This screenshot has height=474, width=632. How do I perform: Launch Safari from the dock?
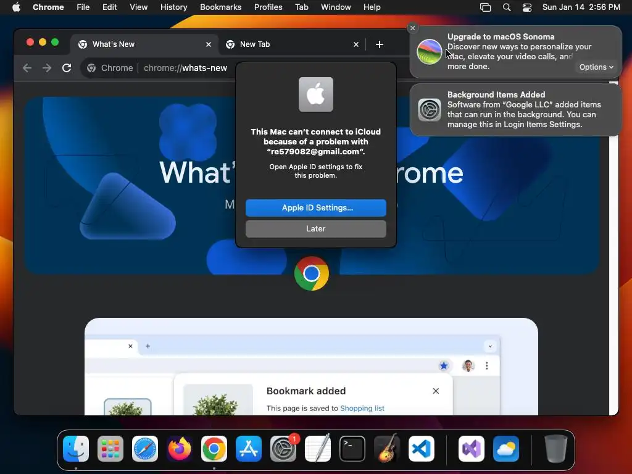145,449
